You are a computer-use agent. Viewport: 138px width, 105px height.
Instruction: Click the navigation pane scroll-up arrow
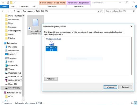(x=23, y=16)
